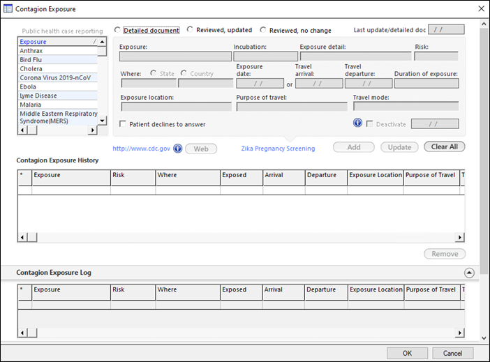
Task: Click the exposure list scroll up arrow
Action: (x=102, y=42)
